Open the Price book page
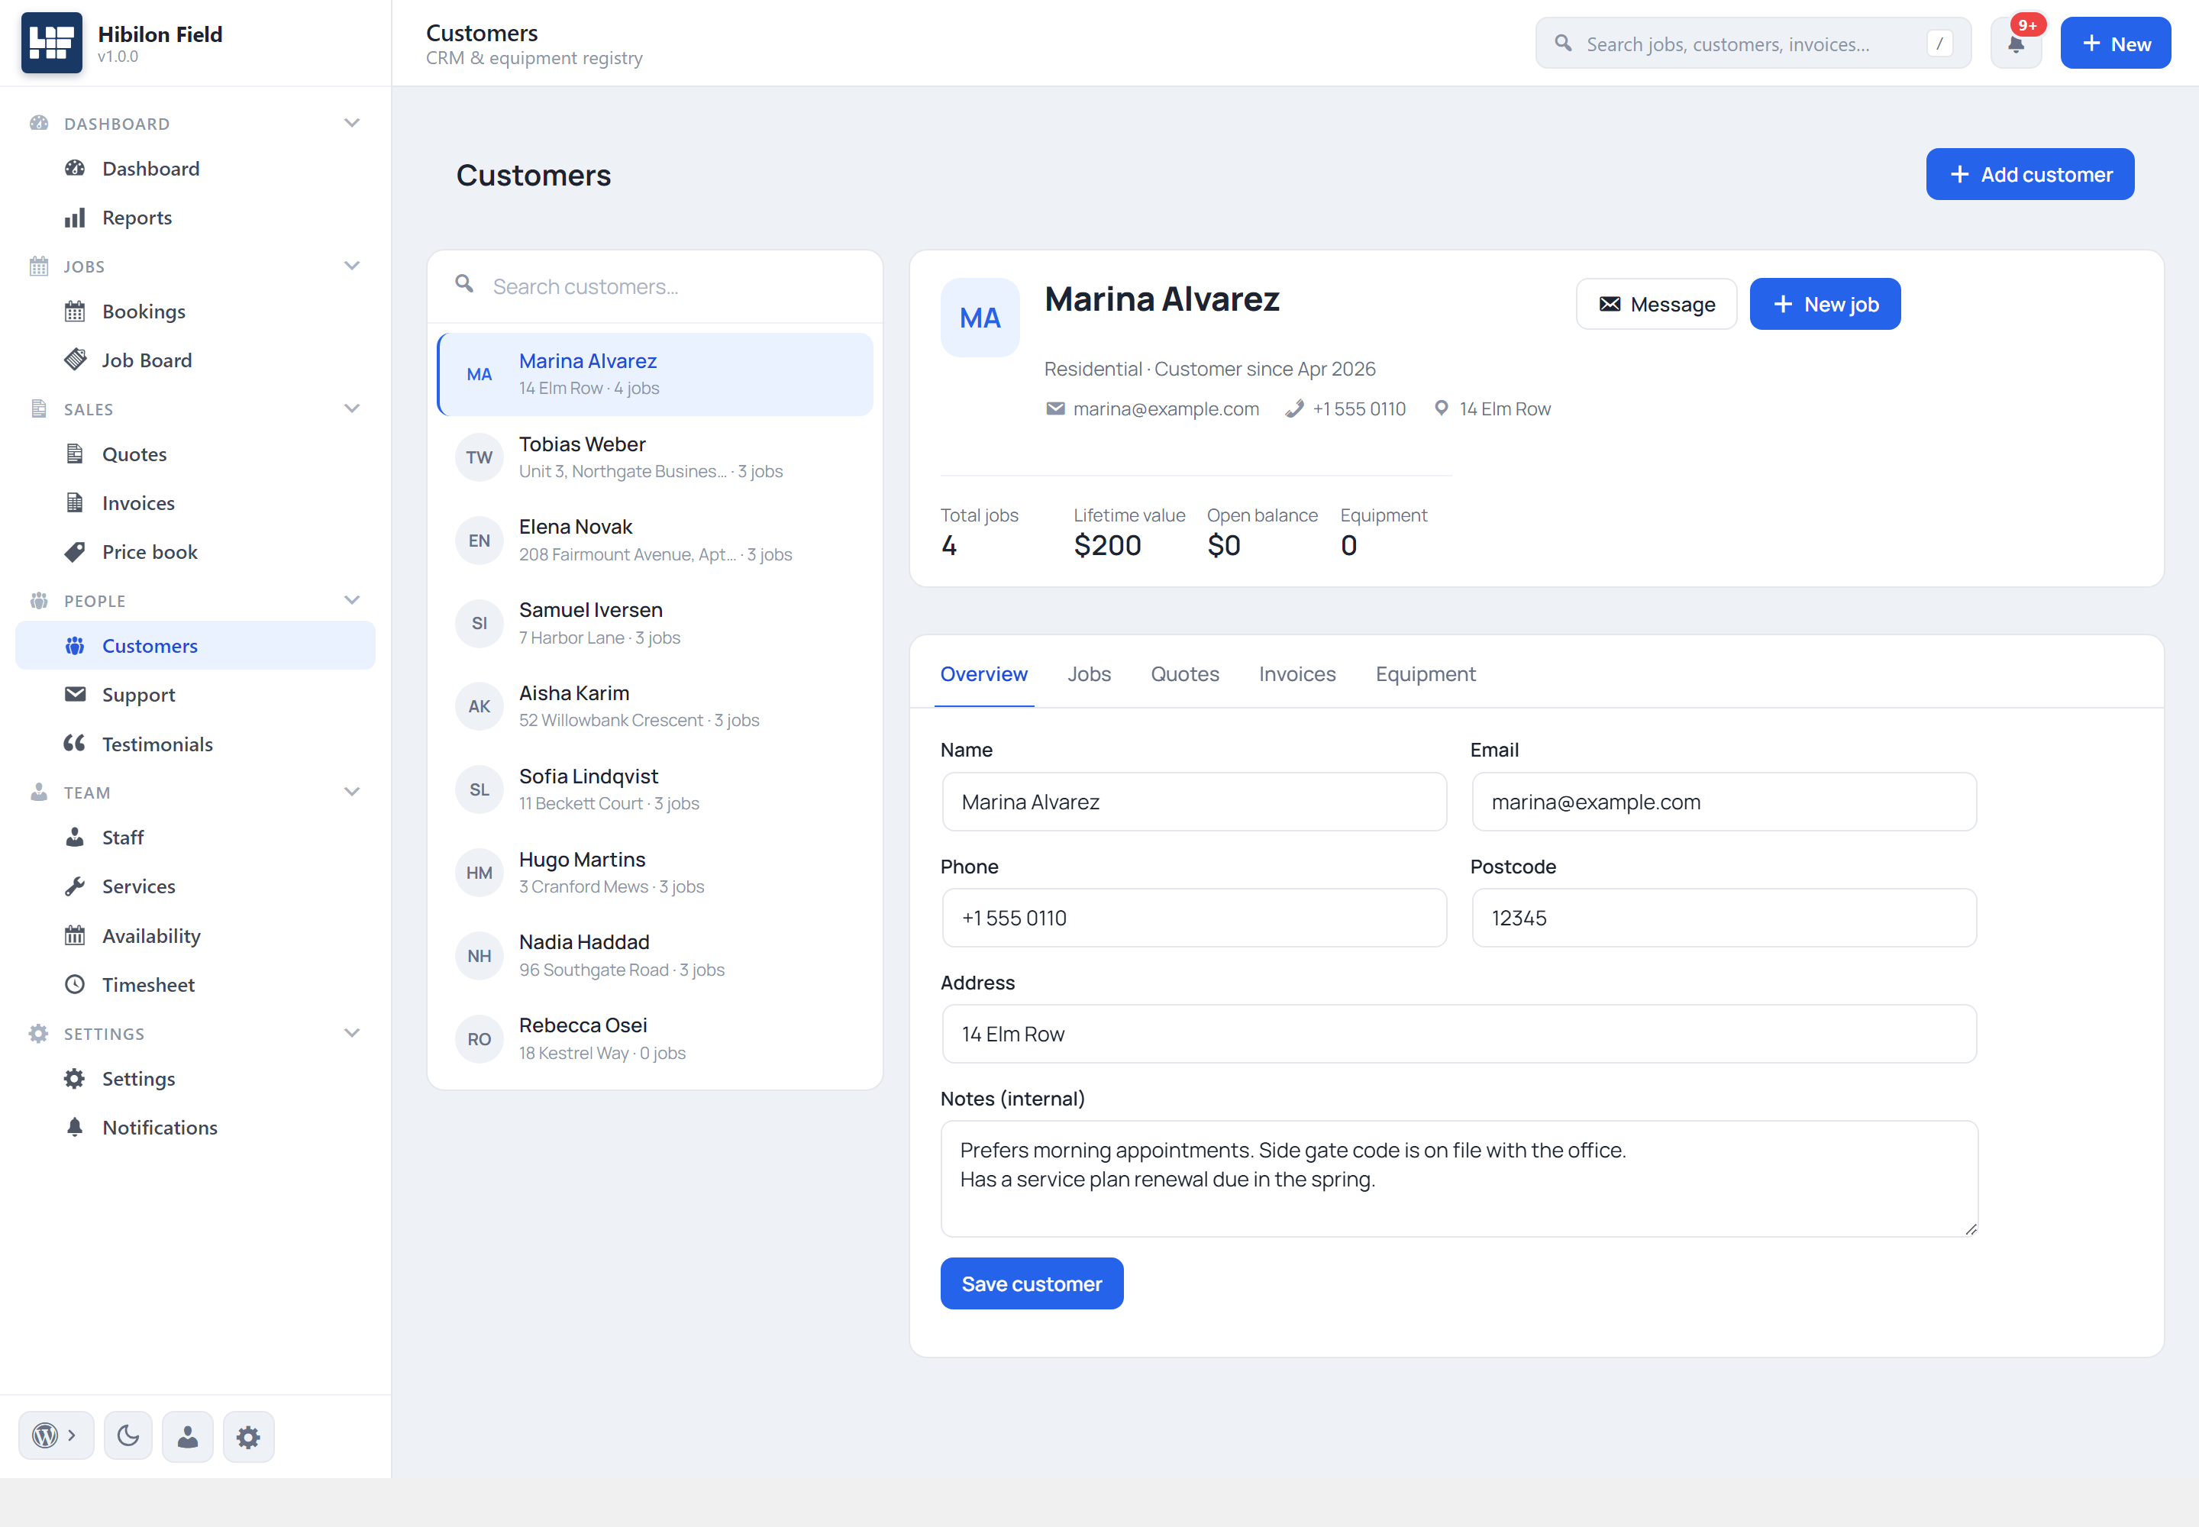The image size is (2199, 1527). coord(195,551)
